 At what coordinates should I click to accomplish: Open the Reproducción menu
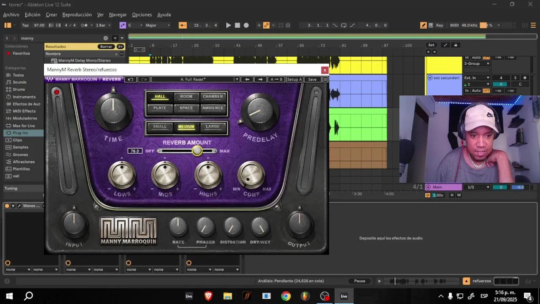77,15
